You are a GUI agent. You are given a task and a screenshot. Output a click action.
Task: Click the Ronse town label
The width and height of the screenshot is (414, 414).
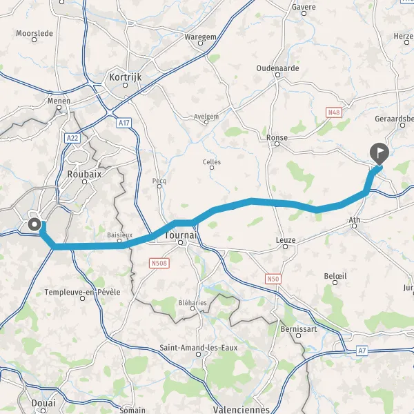point(277,137)
